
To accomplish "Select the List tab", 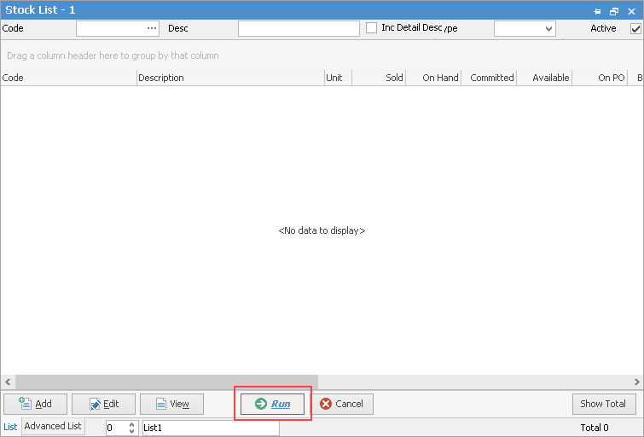I will point(10,427).
